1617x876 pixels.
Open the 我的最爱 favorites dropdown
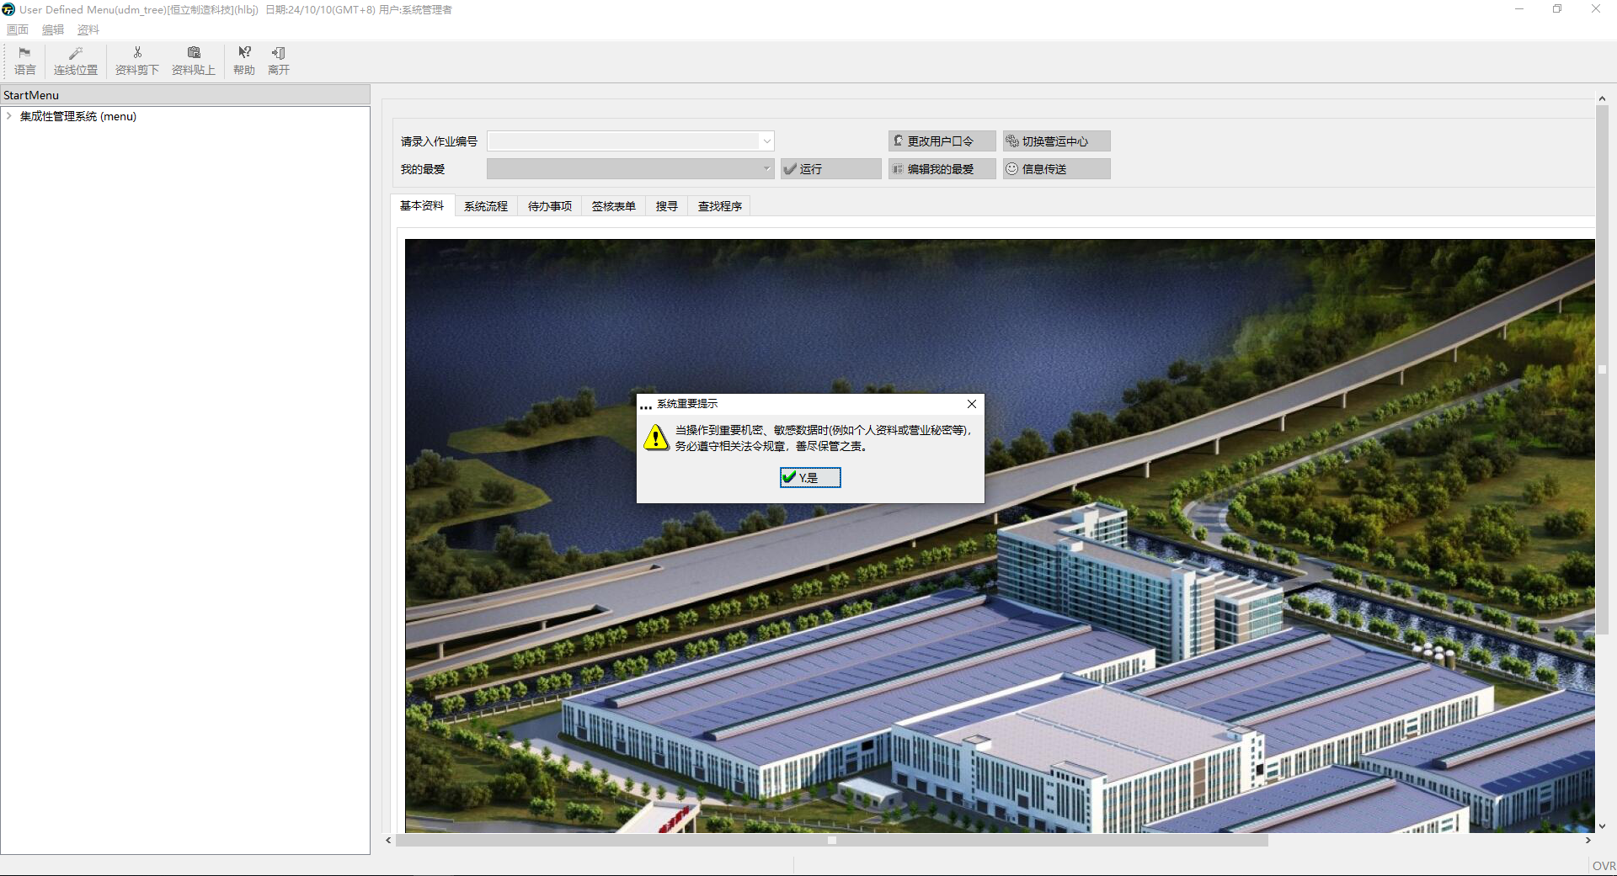coord(766,169)
